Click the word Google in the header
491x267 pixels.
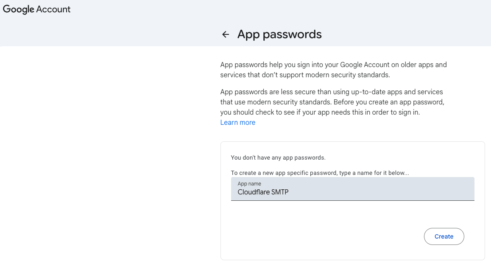click(19, 9)
